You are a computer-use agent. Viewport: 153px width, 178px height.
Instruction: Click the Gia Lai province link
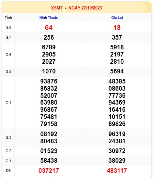(117, 18)
